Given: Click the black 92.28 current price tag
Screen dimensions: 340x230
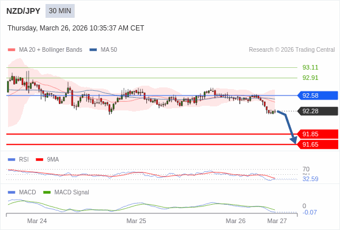Looking at the screenshot, I should coord(318,111).
